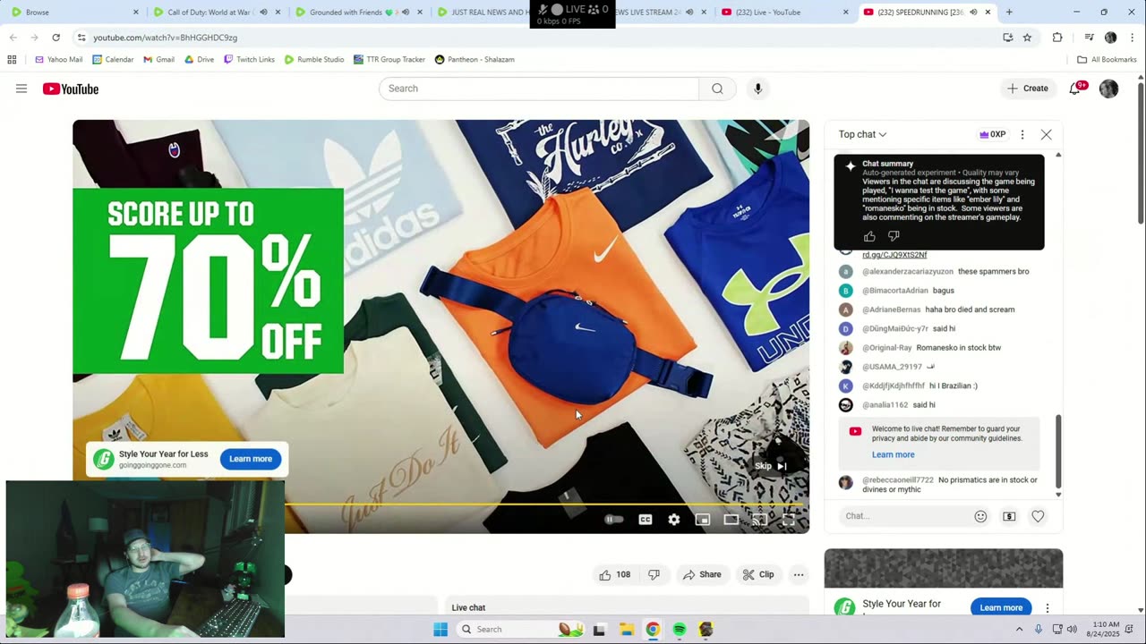Screen dimensions: 1146x644
Task: Open Learn more link in chat welcome notice
Action: [894, 454]
